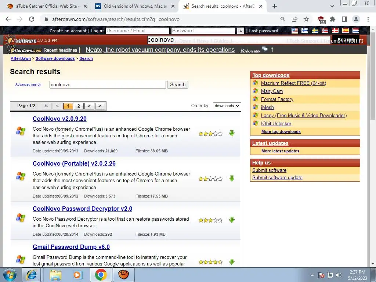The width and height of the screenshot is (376, 282).
Task: Bookmark this page with the star icon
Action: pos(306,19)
